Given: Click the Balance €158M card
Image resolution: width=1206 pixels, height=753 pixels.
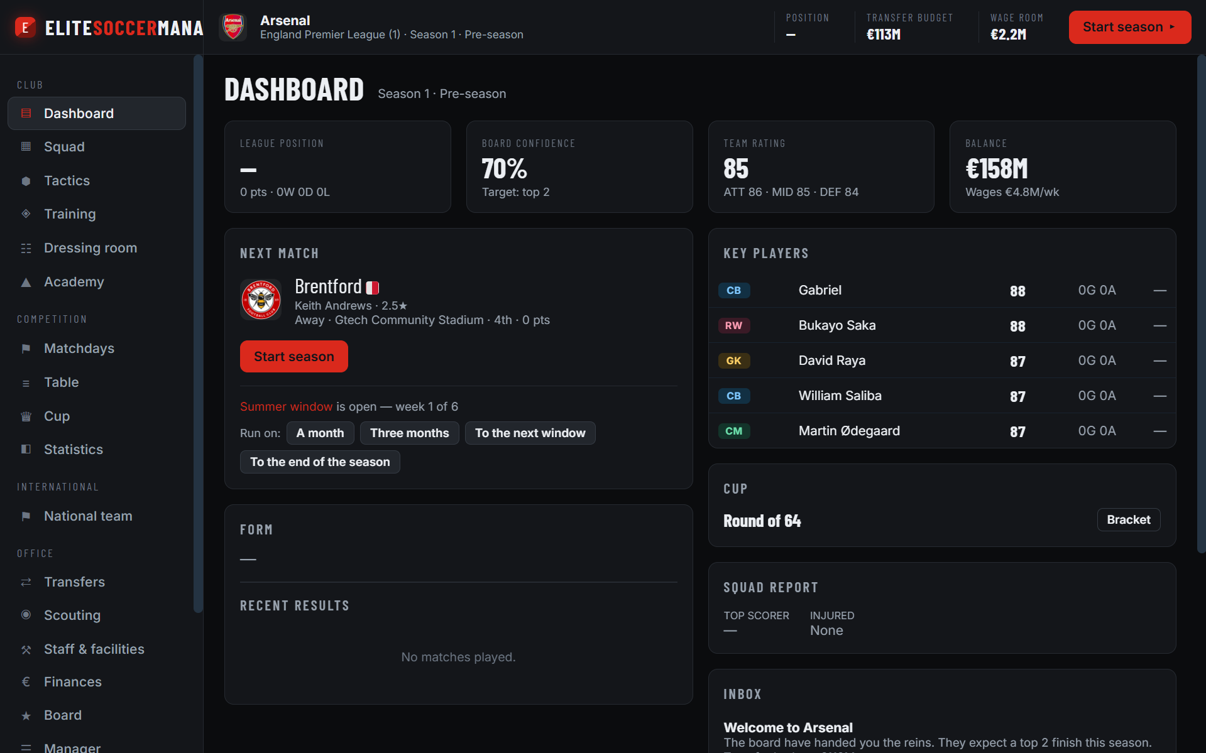Looking at the screenshot, I should click(1063, 167).
